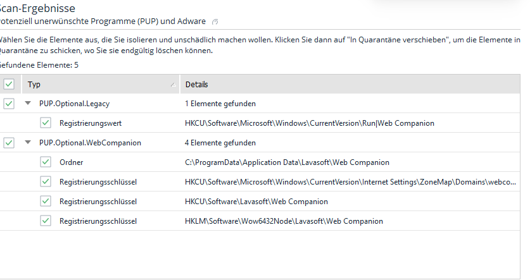This screenshot has height=280, width=530.
Task: Uncheck the PUP.Optional.WebCompanion group checkbox
Action: click(x=9, y=143)
